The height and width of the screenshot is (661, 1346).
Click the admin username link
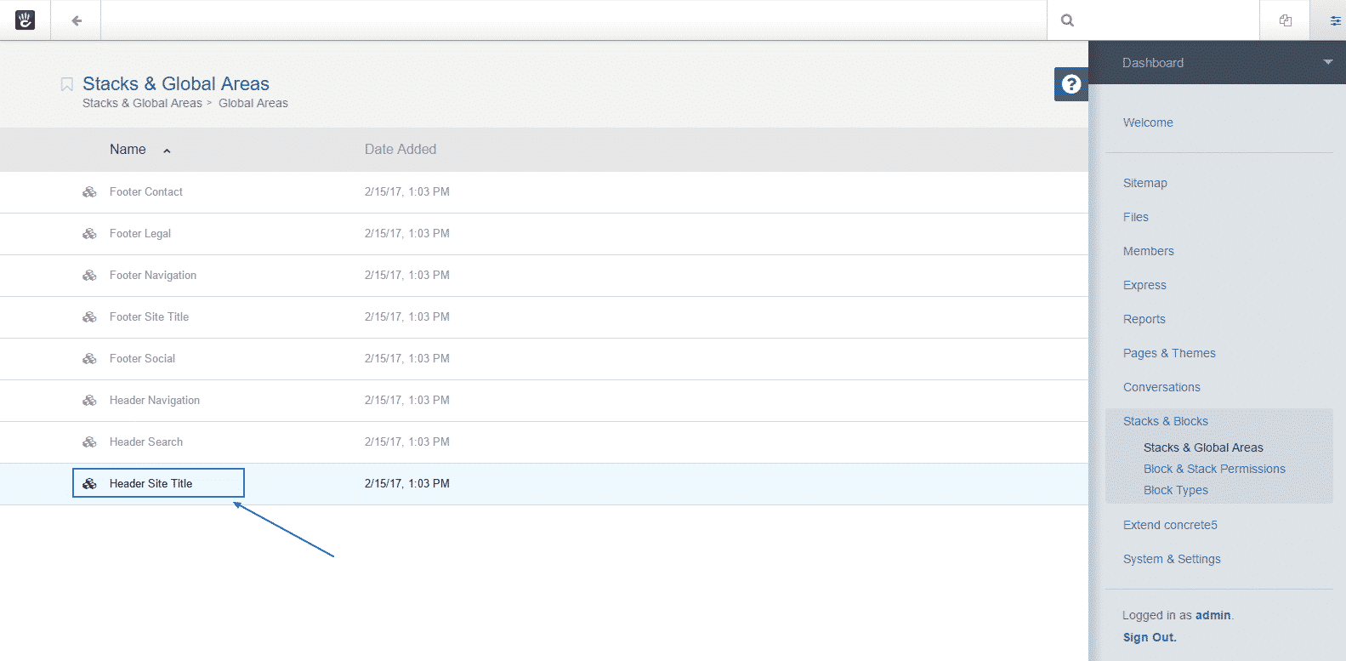(x=1213, y=615)
